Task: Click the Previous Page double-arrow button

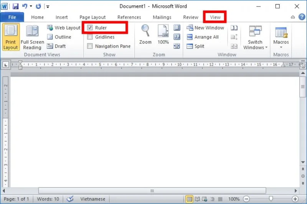Action: click(303, 169)
